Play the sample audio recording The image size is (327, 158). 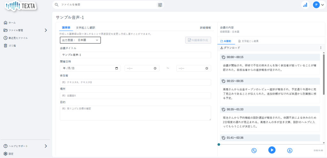pyautogui.click(x=272, y=150)
